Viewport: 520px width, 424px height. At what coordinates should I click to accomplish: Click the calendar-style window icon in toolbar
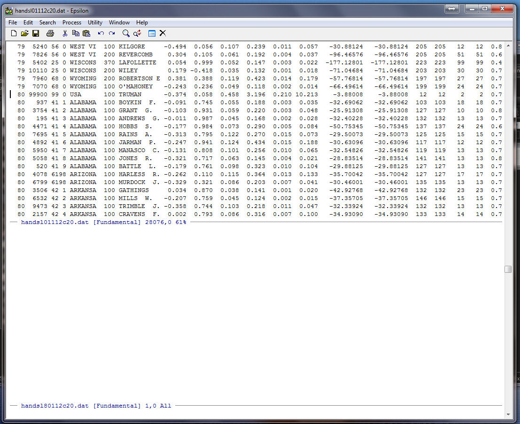tap(152, 33)
